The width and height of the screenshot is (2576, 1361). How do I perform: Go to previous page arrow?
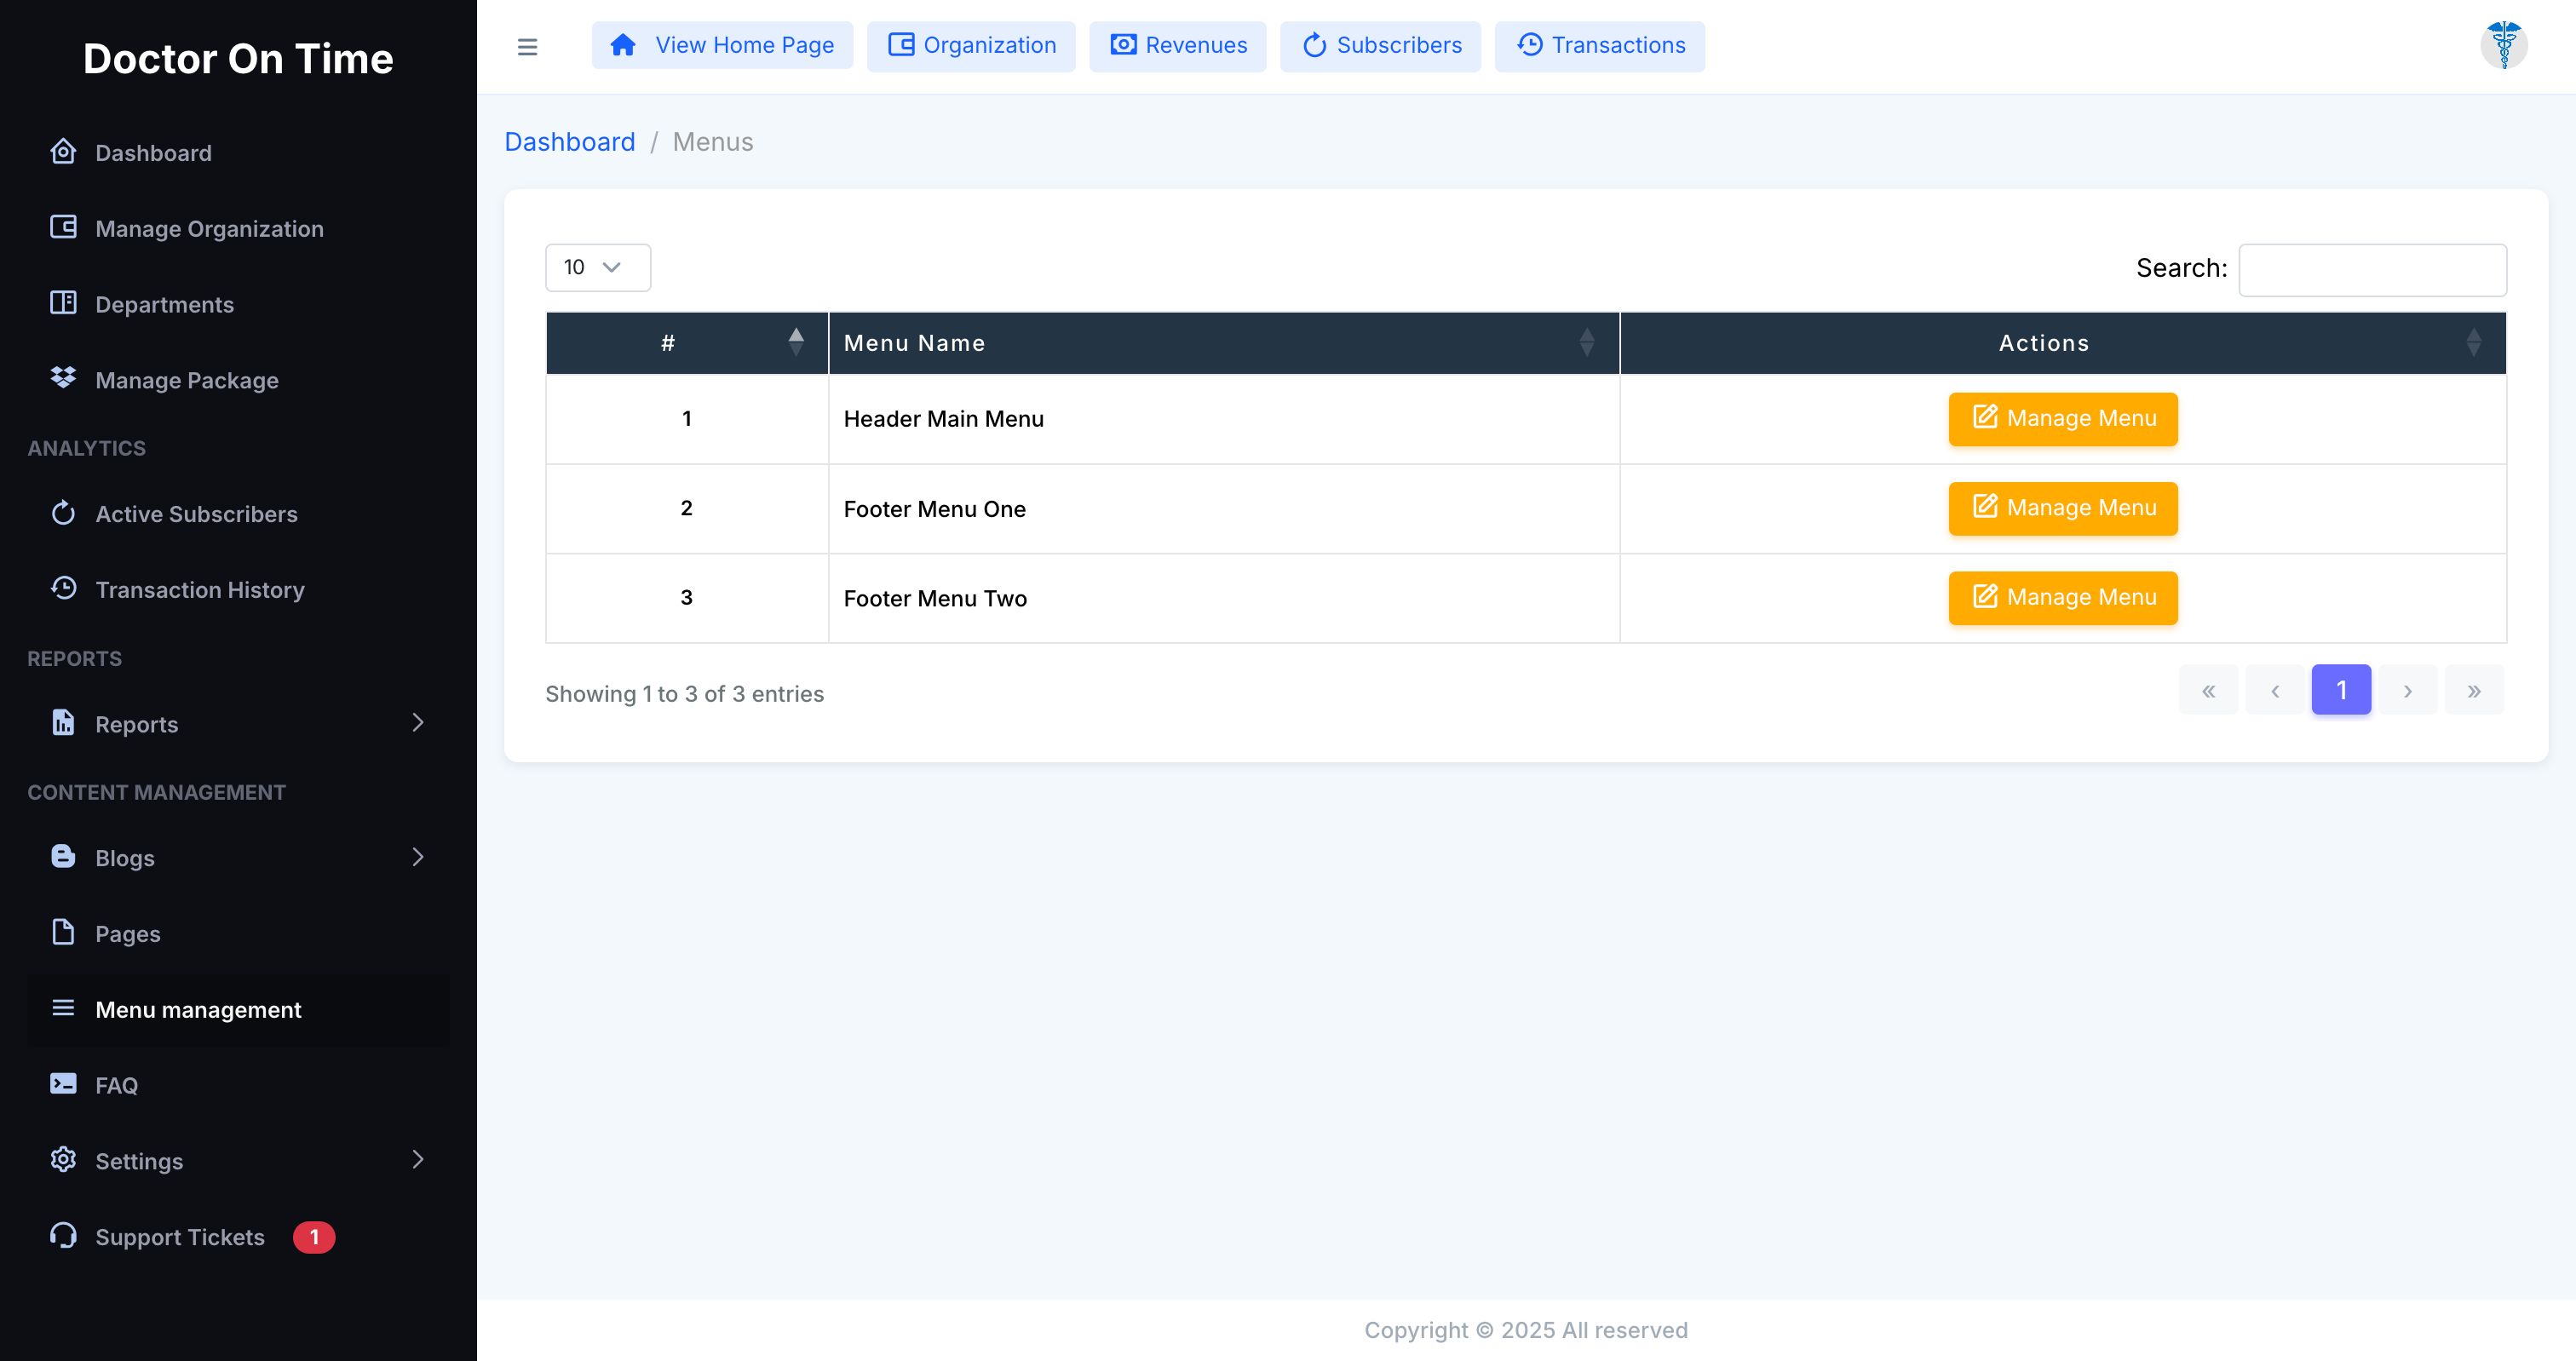(2275, 690)
